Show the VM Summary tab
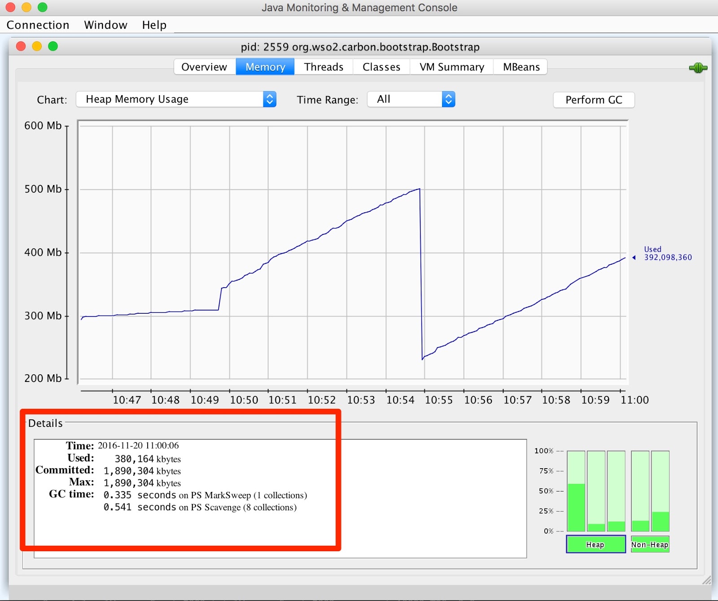Image resolution: width=718 pixels, height=601 pixels. point(452,67)
